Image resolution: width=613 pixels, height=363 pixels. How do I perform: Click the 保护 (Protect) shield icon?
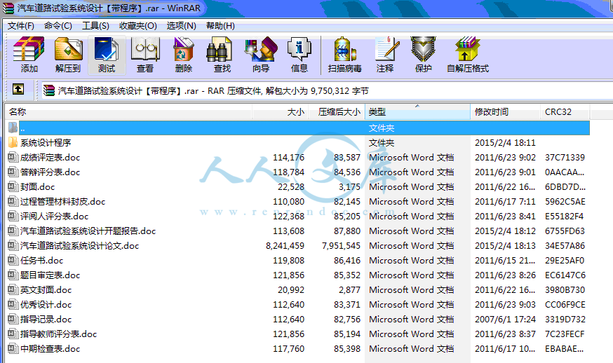pos(424,55)
